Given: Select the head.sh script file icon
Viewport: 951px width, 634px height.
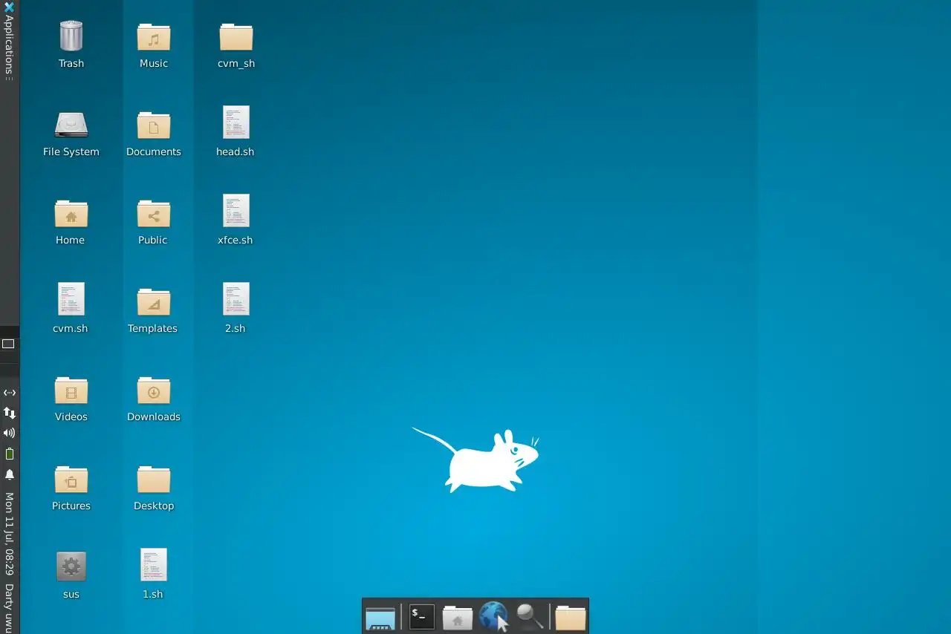Looking at the screenshot, I should pyautogui.click(x=236, y=122).
